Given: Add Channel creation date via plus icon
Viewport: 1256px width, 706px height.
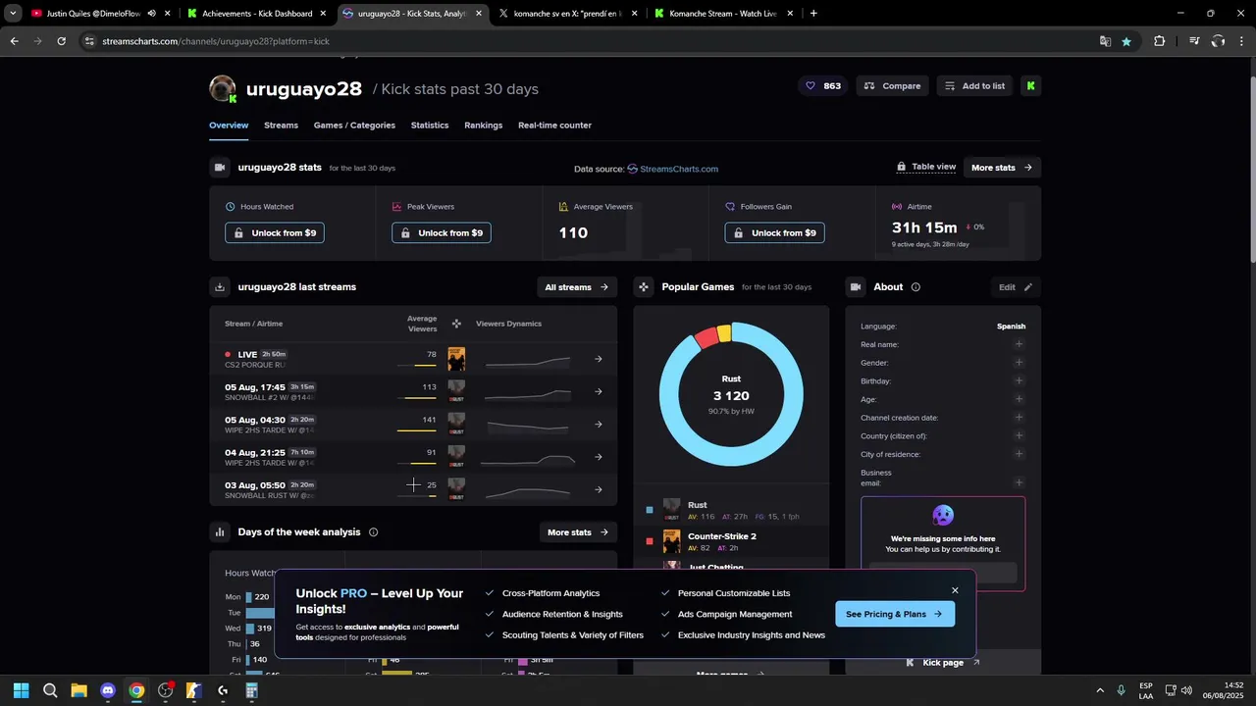Looking at the screenshot, I should coord(1019,418).
